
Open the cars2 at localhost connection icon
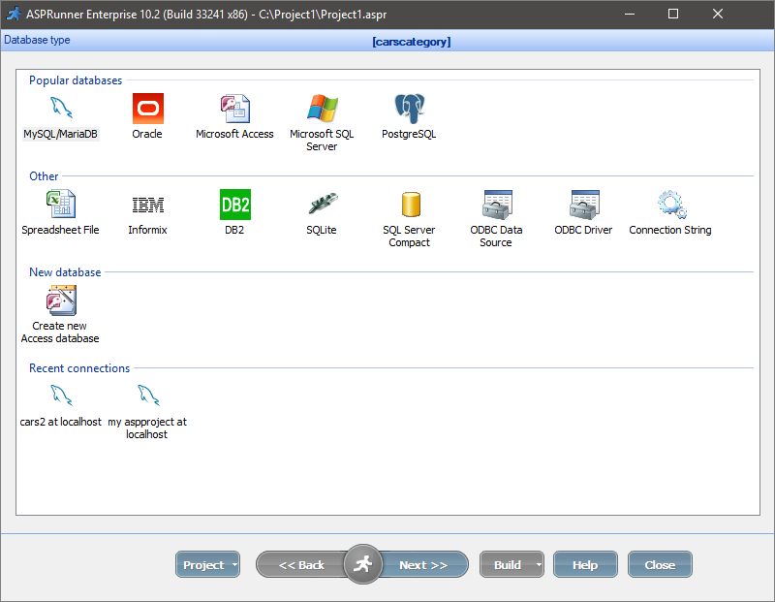[61, 396]
